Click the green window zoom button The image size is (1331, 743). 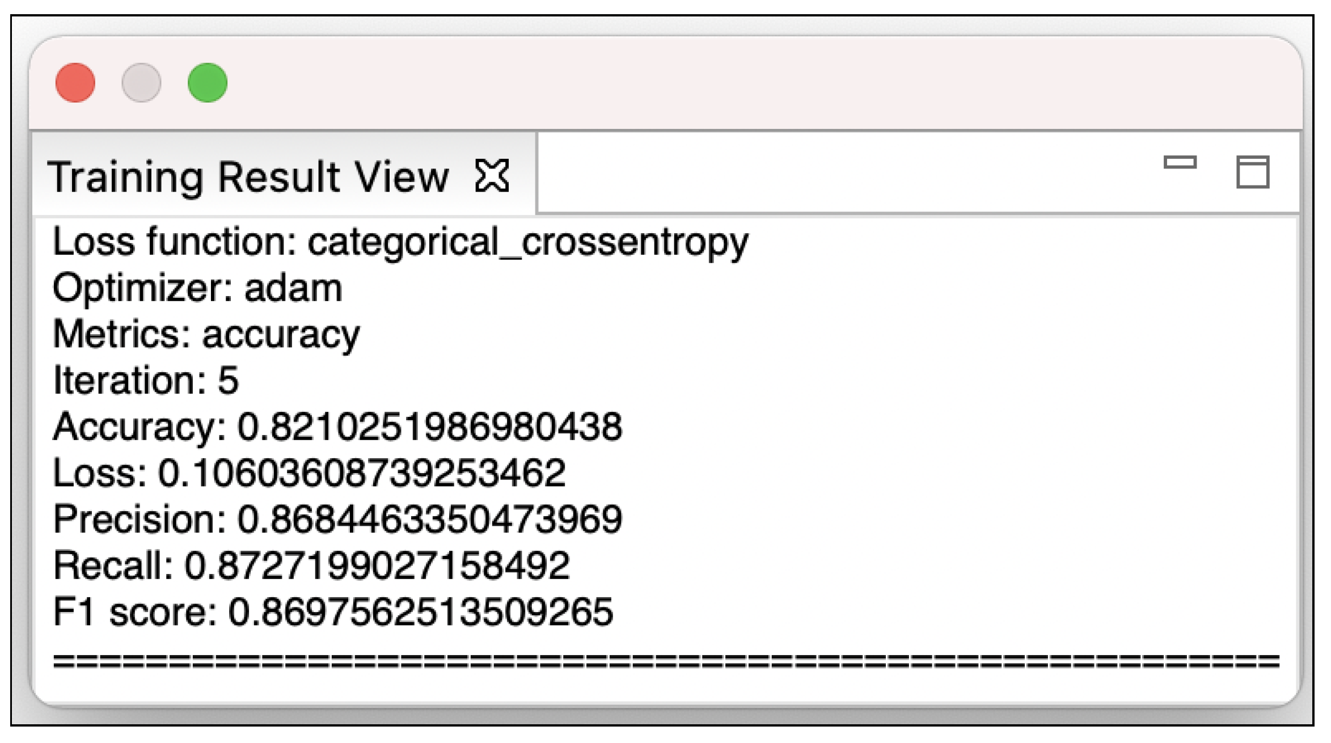click(x=208, y=83)
